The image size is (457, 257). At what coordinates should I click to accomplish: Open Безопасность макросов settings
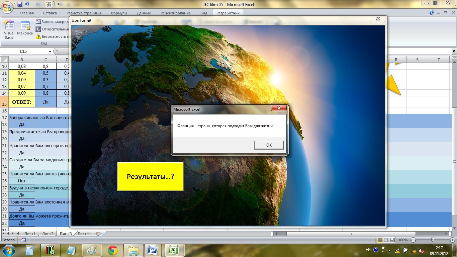pos(53,36)
